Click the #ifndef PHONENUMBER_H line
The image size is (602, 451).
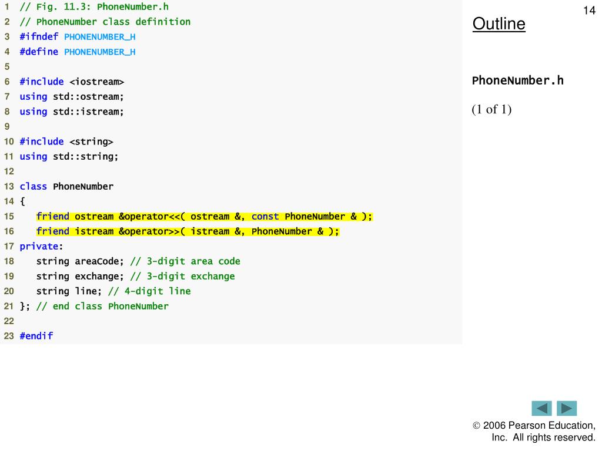78,37
